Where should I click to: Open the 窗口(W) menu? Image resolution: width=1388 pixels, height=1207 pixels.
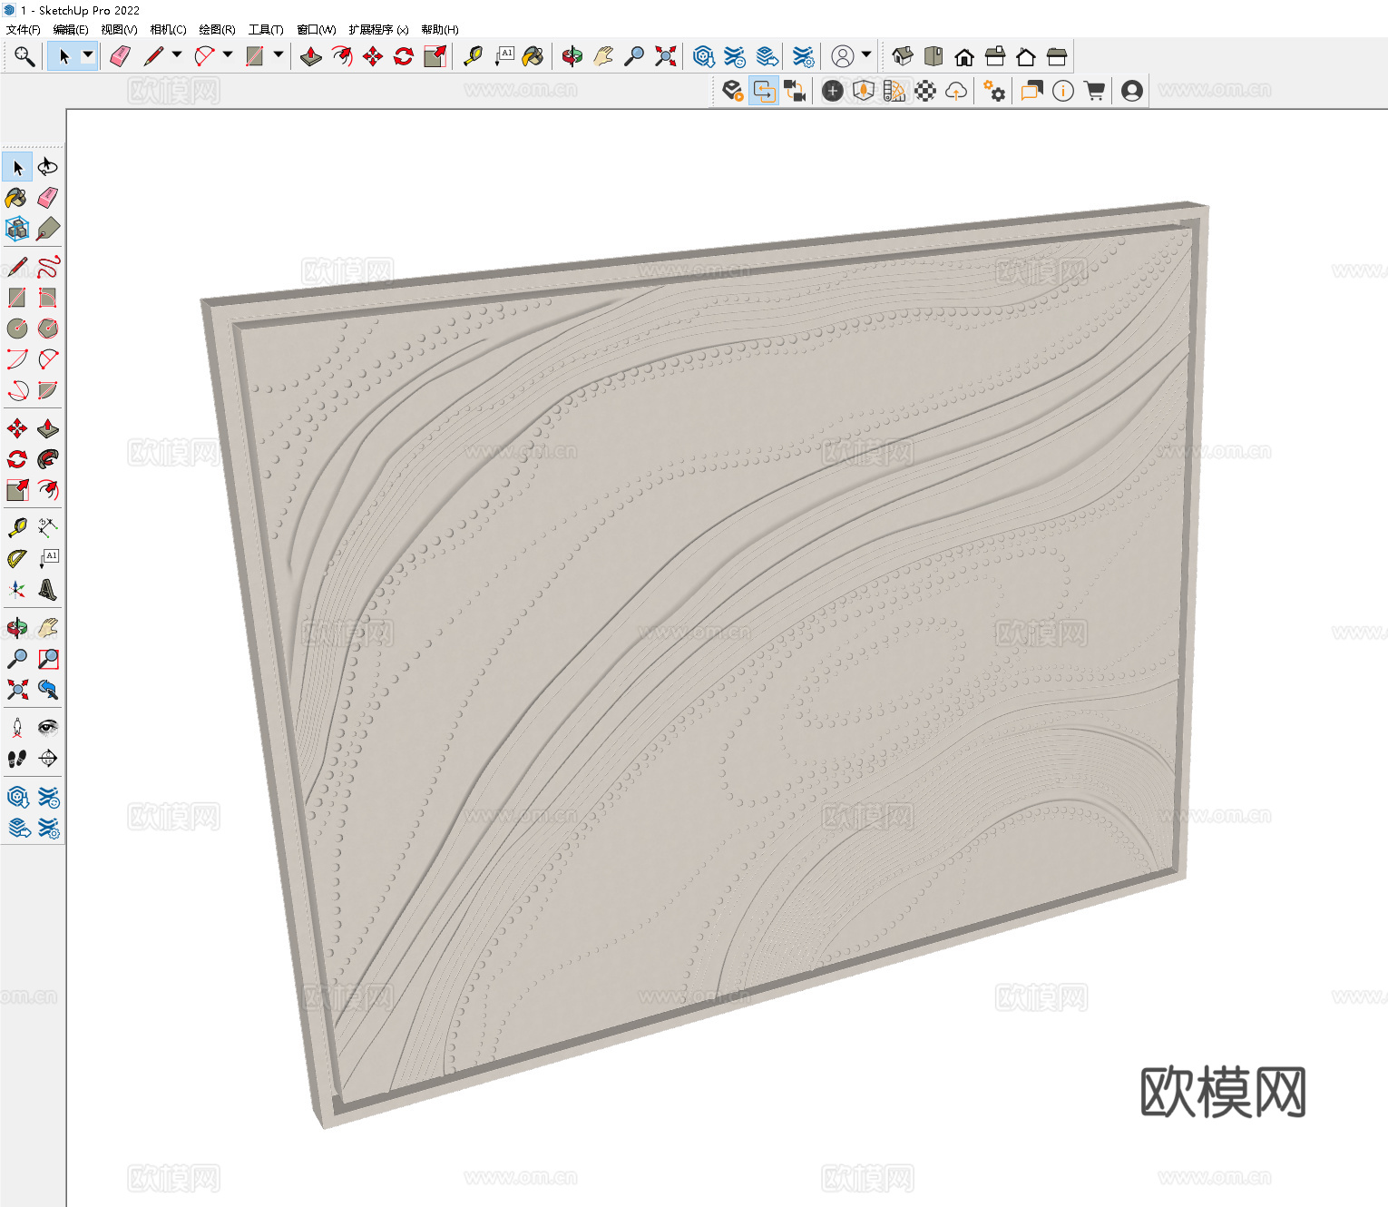tap(317, 30)
